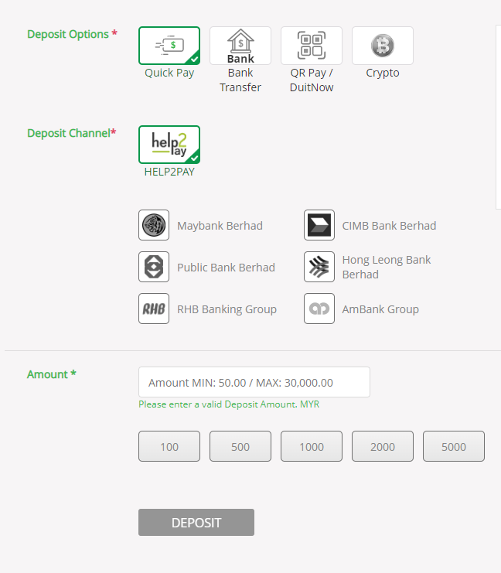Set amount with the 500 button
The height and width of the screenshot is (573, 501).
point(240,446)
